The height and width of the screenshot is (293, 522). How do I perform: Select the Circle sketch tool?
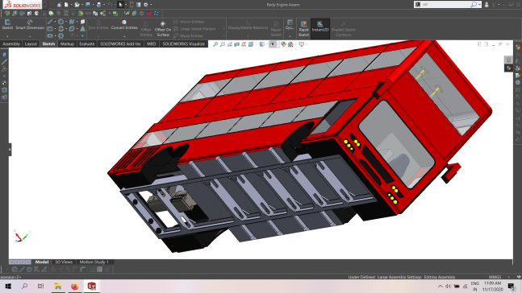[61, 22]
